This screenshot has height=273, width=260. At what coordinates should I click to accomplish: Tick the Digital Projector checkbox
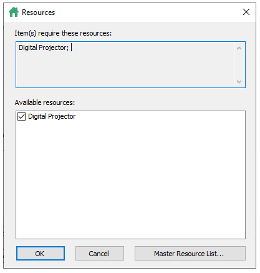pyautogui.click(x=21, y=117)
